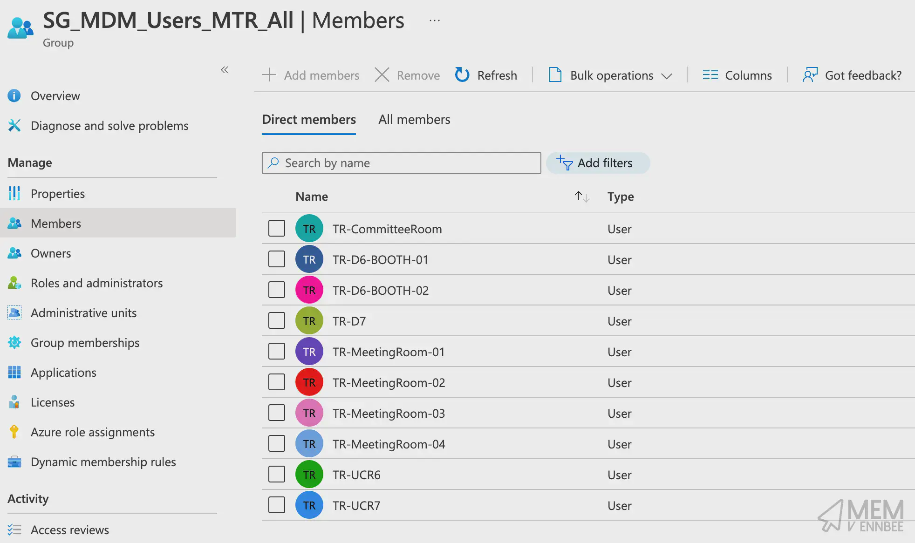The image size is (915, 543).
Task: Check the TR-UCR6 checkbox
Action: (x=277, y=474)
